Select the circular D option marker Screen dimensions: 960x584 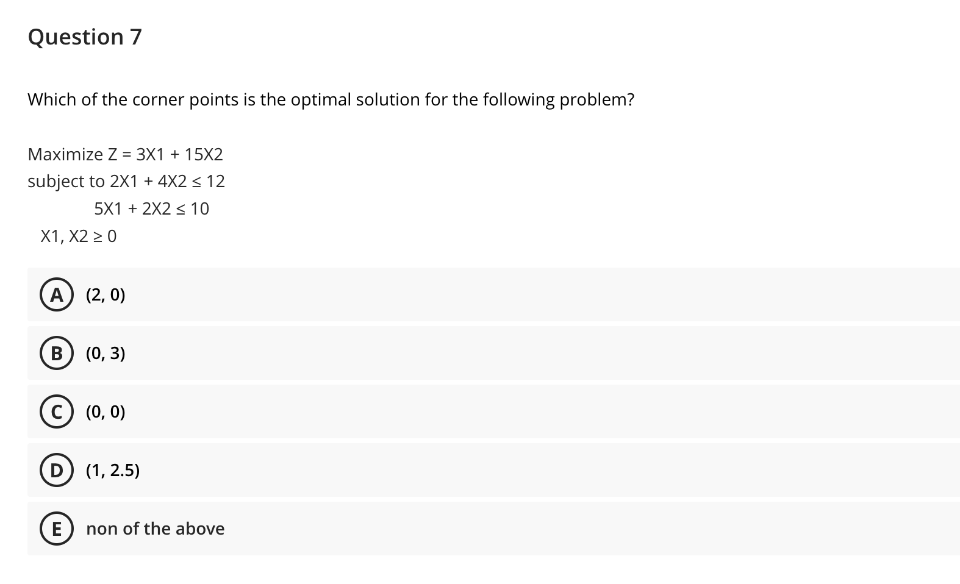tap(56, 471)
